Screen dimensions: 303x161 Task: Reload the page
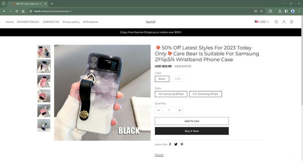17,11
